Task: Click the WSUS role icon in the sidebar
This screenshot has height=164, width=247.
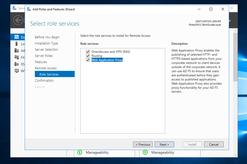Action: click(17, 71)
